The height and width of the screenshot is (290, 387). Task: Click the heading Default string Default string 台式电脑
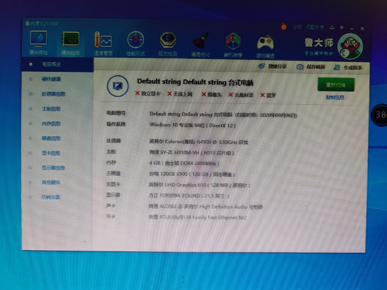195,82
